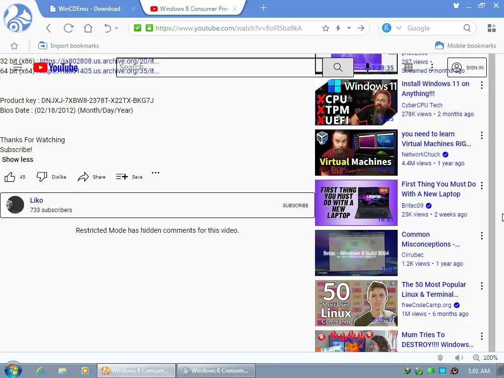Click the Google search engine icon
The width and height of the screenshot is (504, 378).
coord(387,28)
